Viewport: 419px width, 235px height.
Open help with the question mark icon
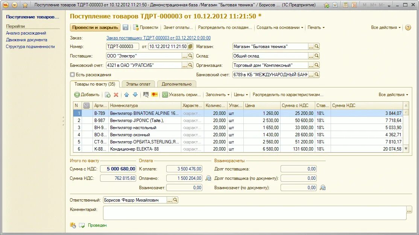pyautogui.click(x=408, y=27)
